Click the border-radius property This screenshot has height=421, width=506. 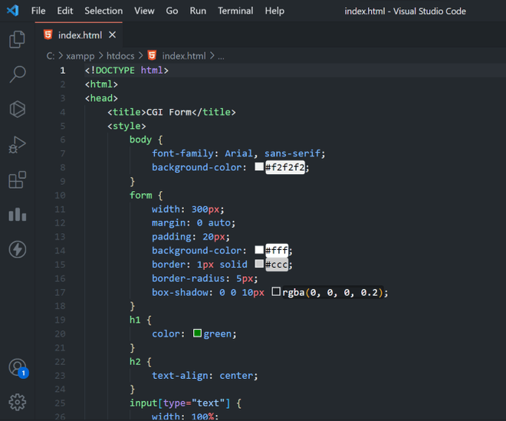[x=188, y=278]
